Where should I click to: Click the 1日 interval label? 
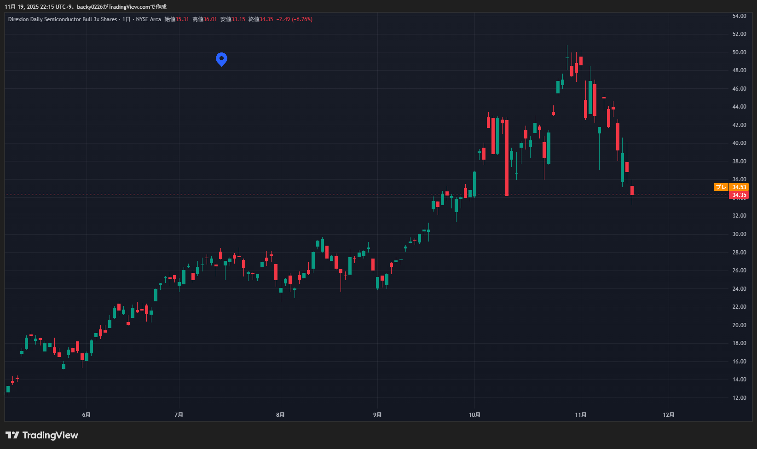pyautogui.click(x=127, y=19)
